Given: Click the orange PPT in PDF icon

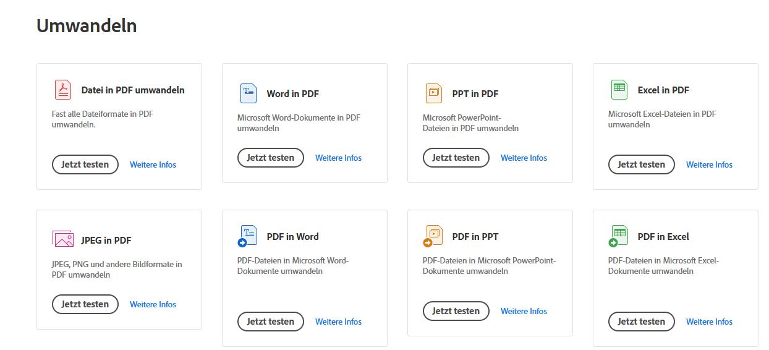Looking at the screenshot, I should 434,93.
